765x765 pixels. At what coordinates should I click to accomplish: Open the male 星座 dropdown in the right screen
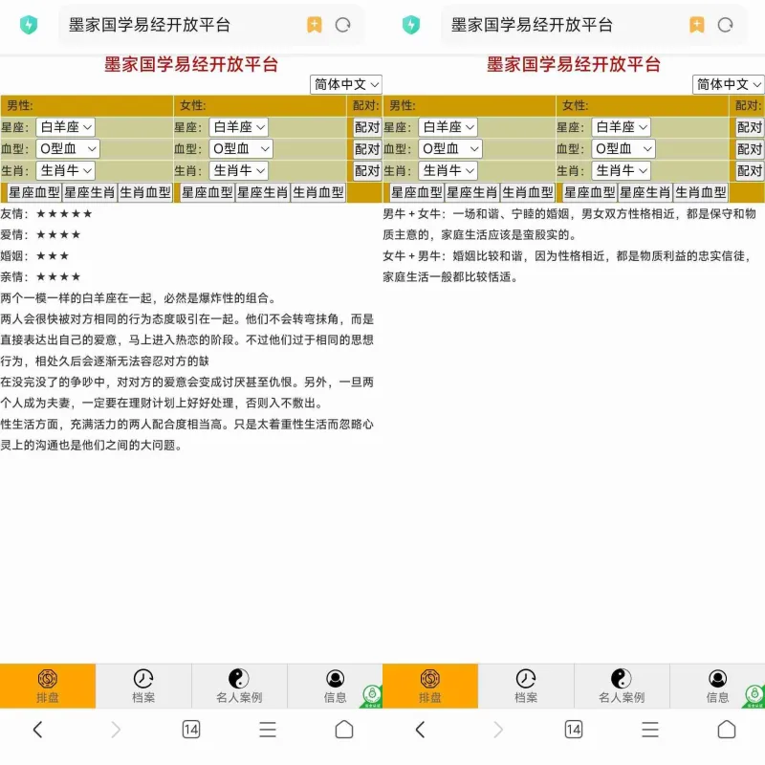coord(448,127)
